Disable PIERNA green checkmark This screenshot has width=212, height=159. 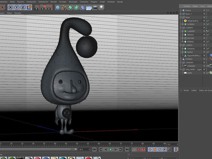click(x=208, y=42)
